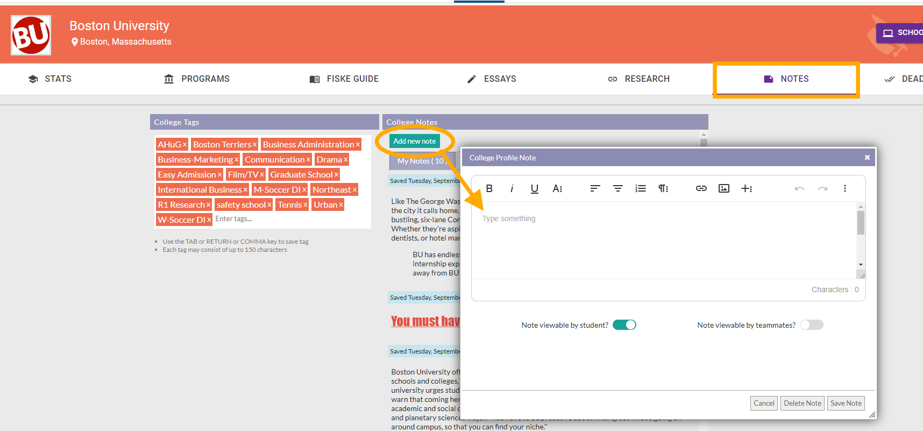This screenshot has height=431, width=923.
Task: Remove the R1 Research tag
Action: click(208, 205)
